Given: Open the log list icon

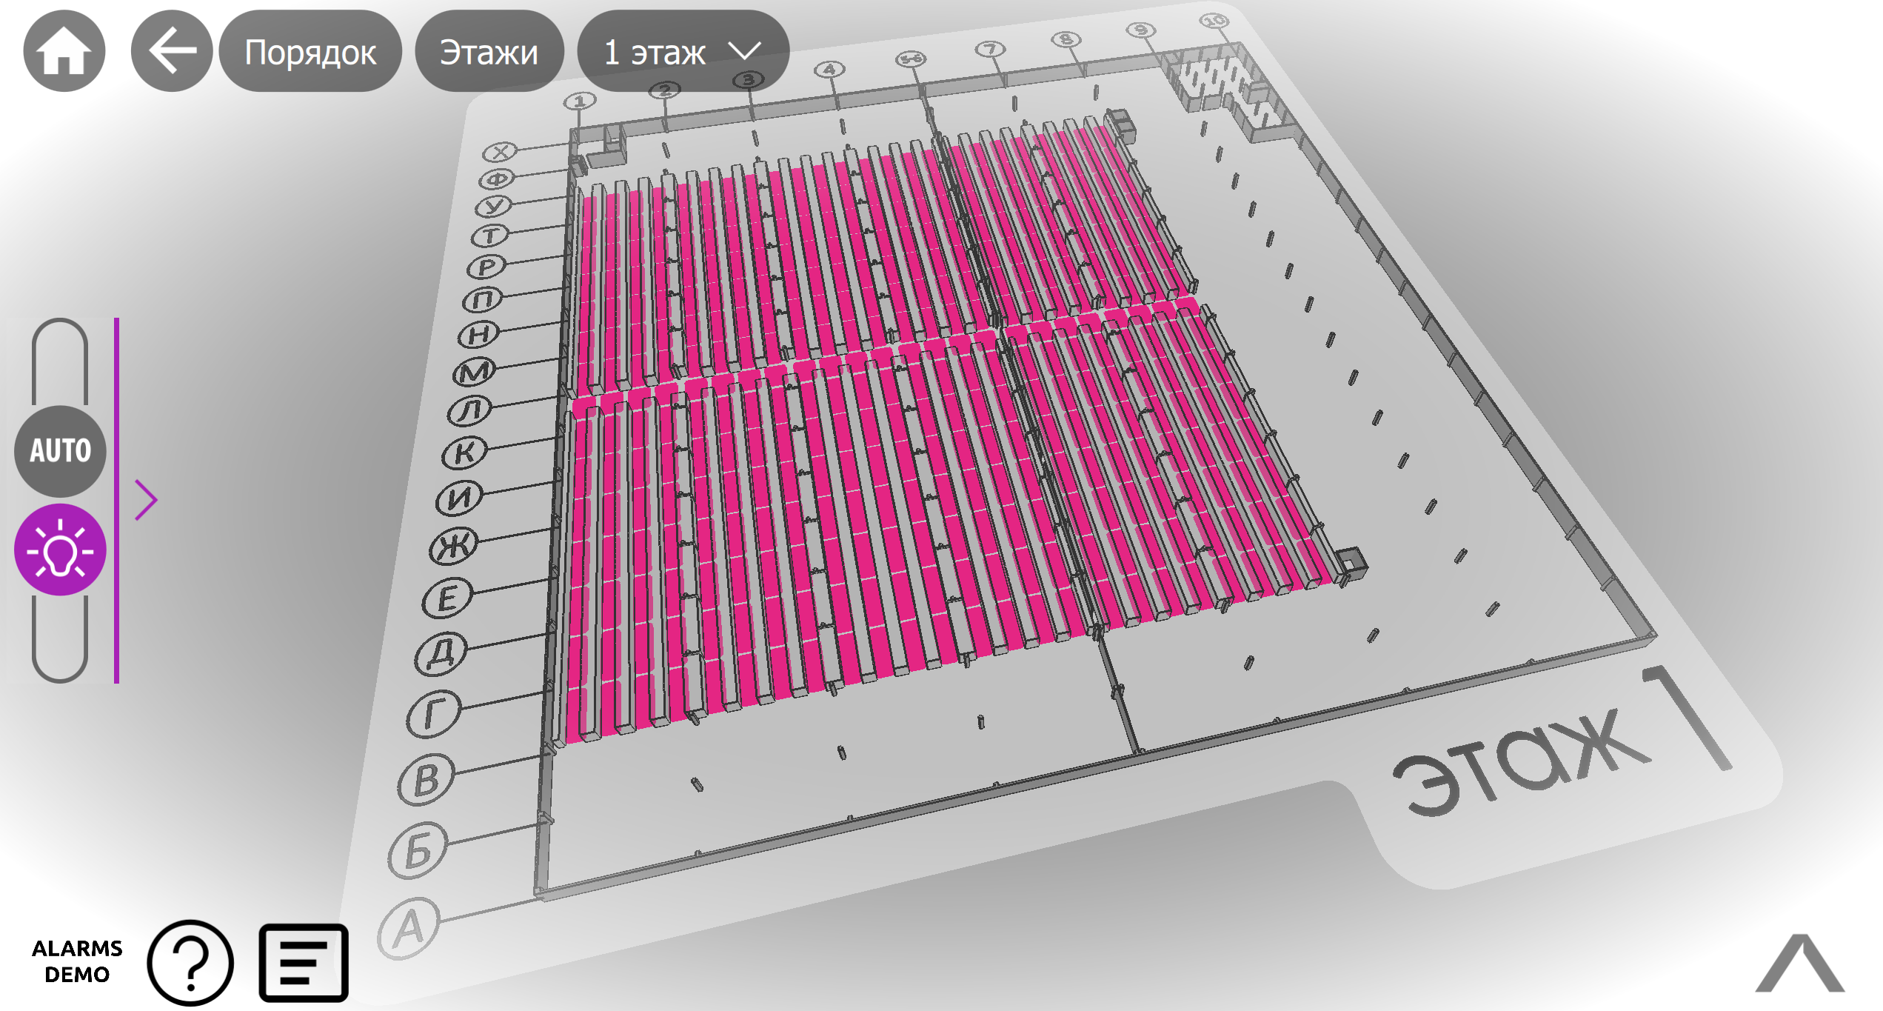Looking at the screenshot, I should coord(304,962).
